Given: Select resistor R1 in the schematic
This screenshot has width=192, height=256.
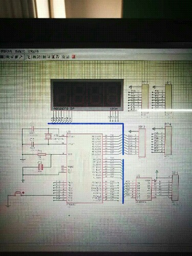Looking at the screenshot, I should (42, 154).
